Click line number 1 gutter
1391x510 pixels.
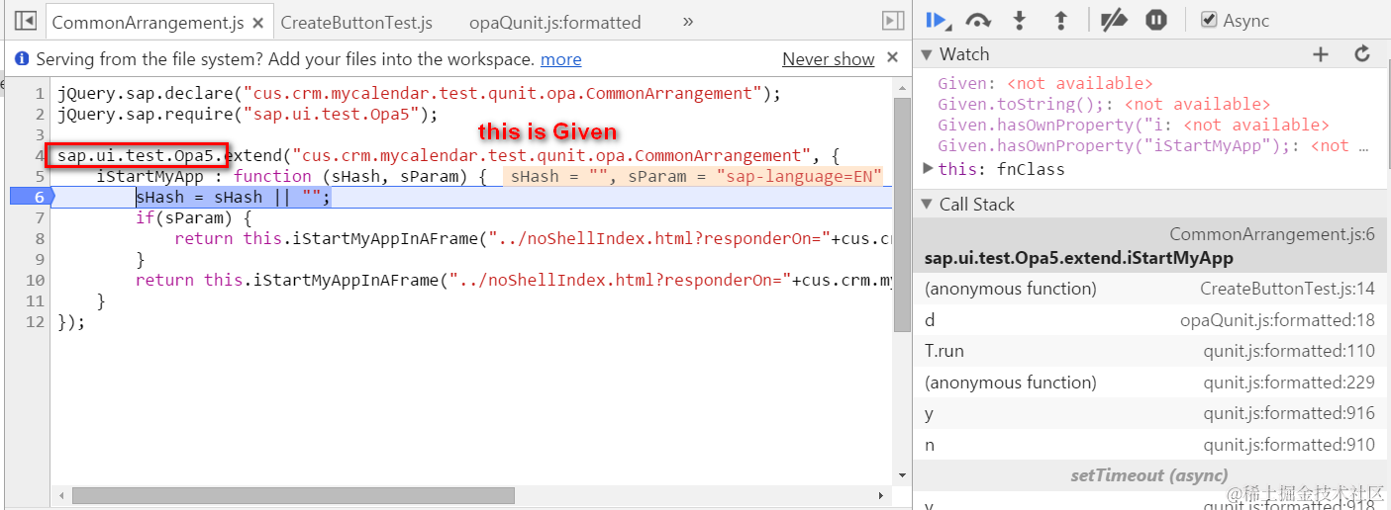[x=39, y=94]
